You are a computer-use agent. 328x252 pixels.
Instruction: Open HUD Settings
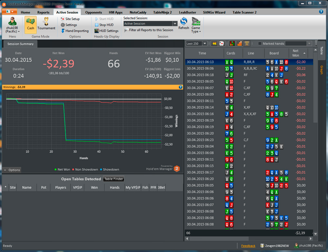click(107, 31)
